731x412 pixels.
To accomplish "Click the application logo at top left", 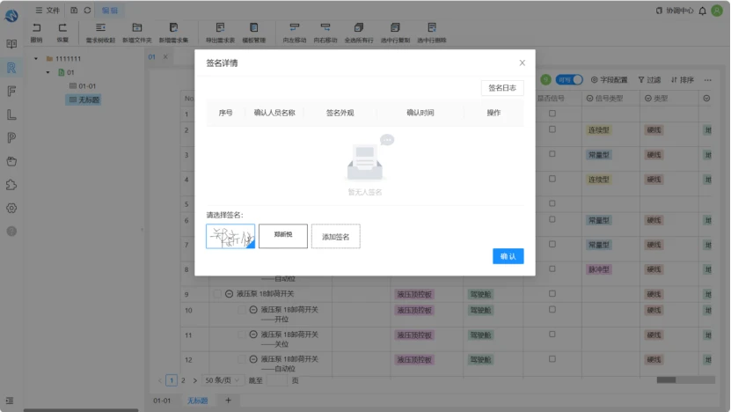I will tap(11, 16).
